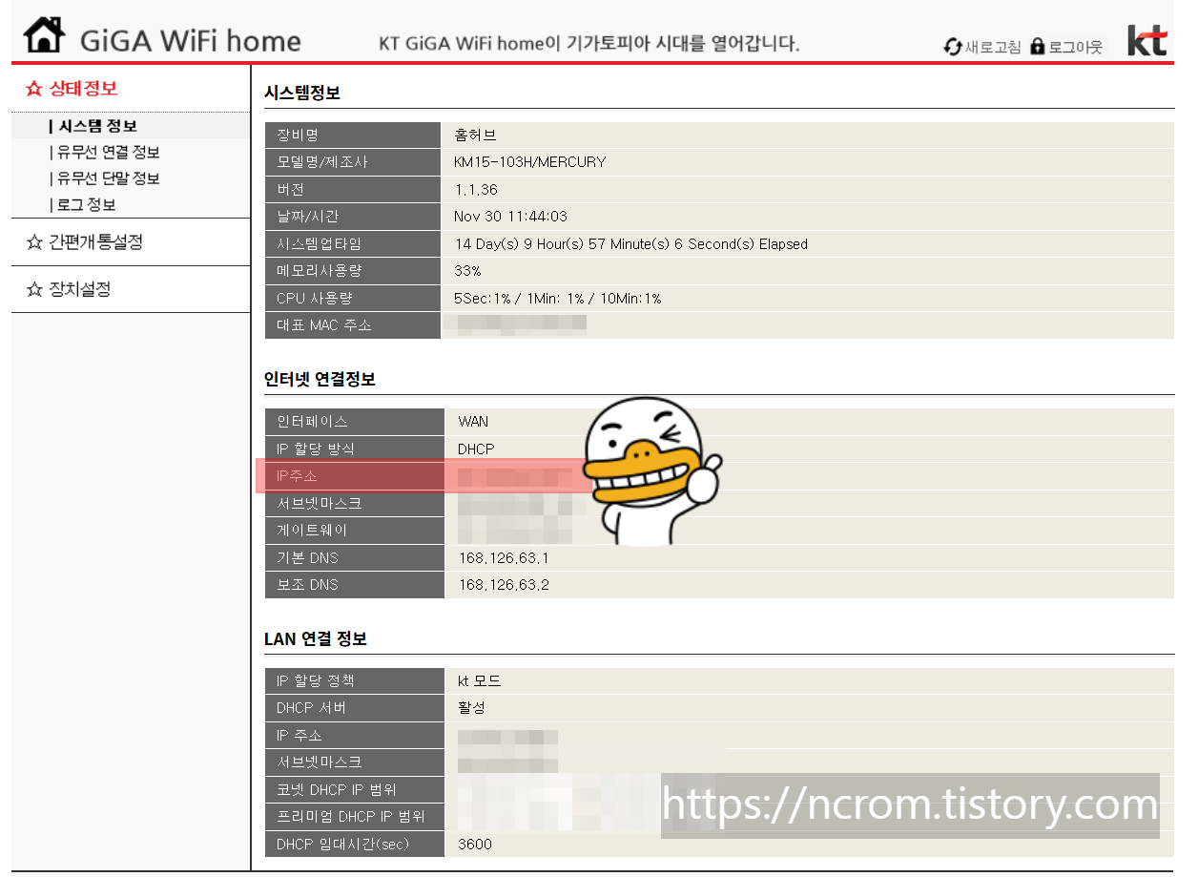1198x877 pixels.
Task: Click the KT GiGA WiFi home slogan text
Action: pos(589,44)
